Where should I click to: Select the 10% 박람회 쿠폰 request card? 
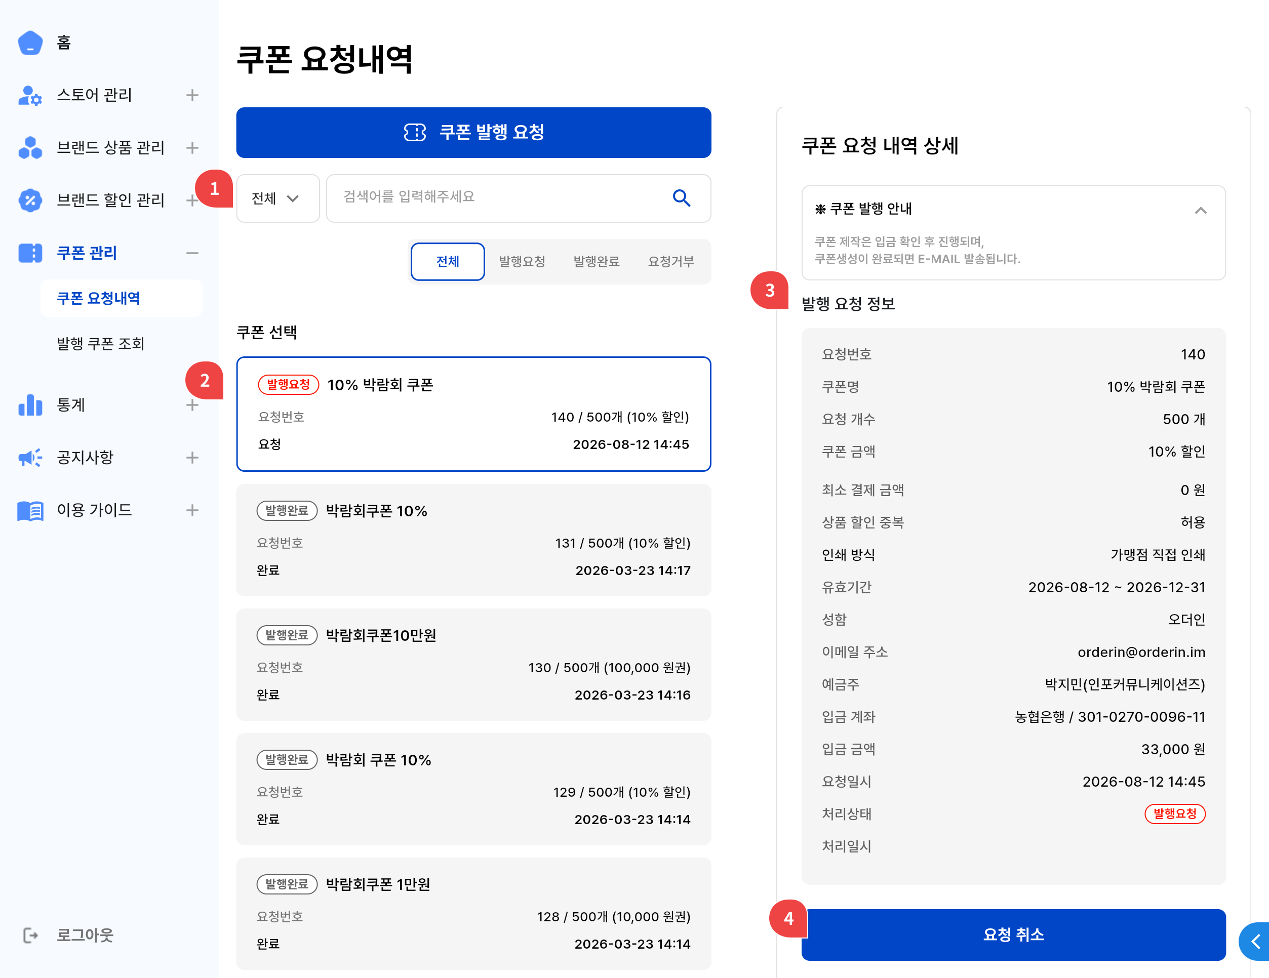[x=473, y=414]
